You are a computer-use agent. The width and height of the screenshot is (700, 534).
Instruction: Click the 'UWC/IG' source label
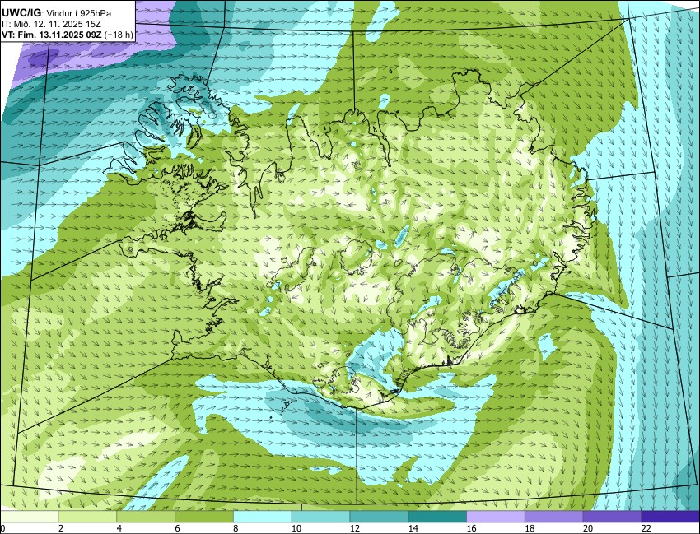pos(21,14)
